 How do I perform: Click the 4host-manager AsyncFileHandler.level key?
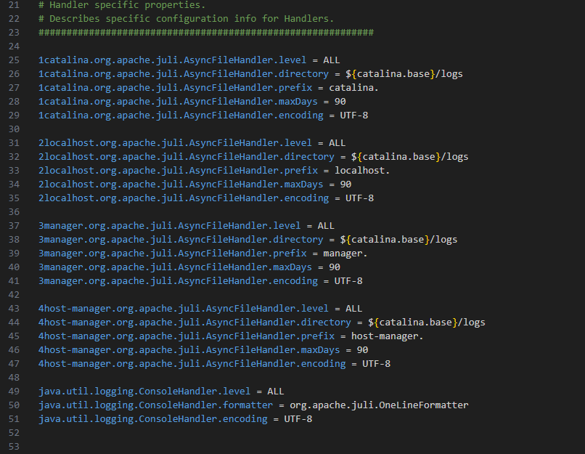click(x=184, y=309)
